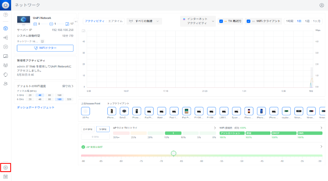
Task: Expand the WiFi 接続性 section chevron
Action: click(x=321, y=128)
